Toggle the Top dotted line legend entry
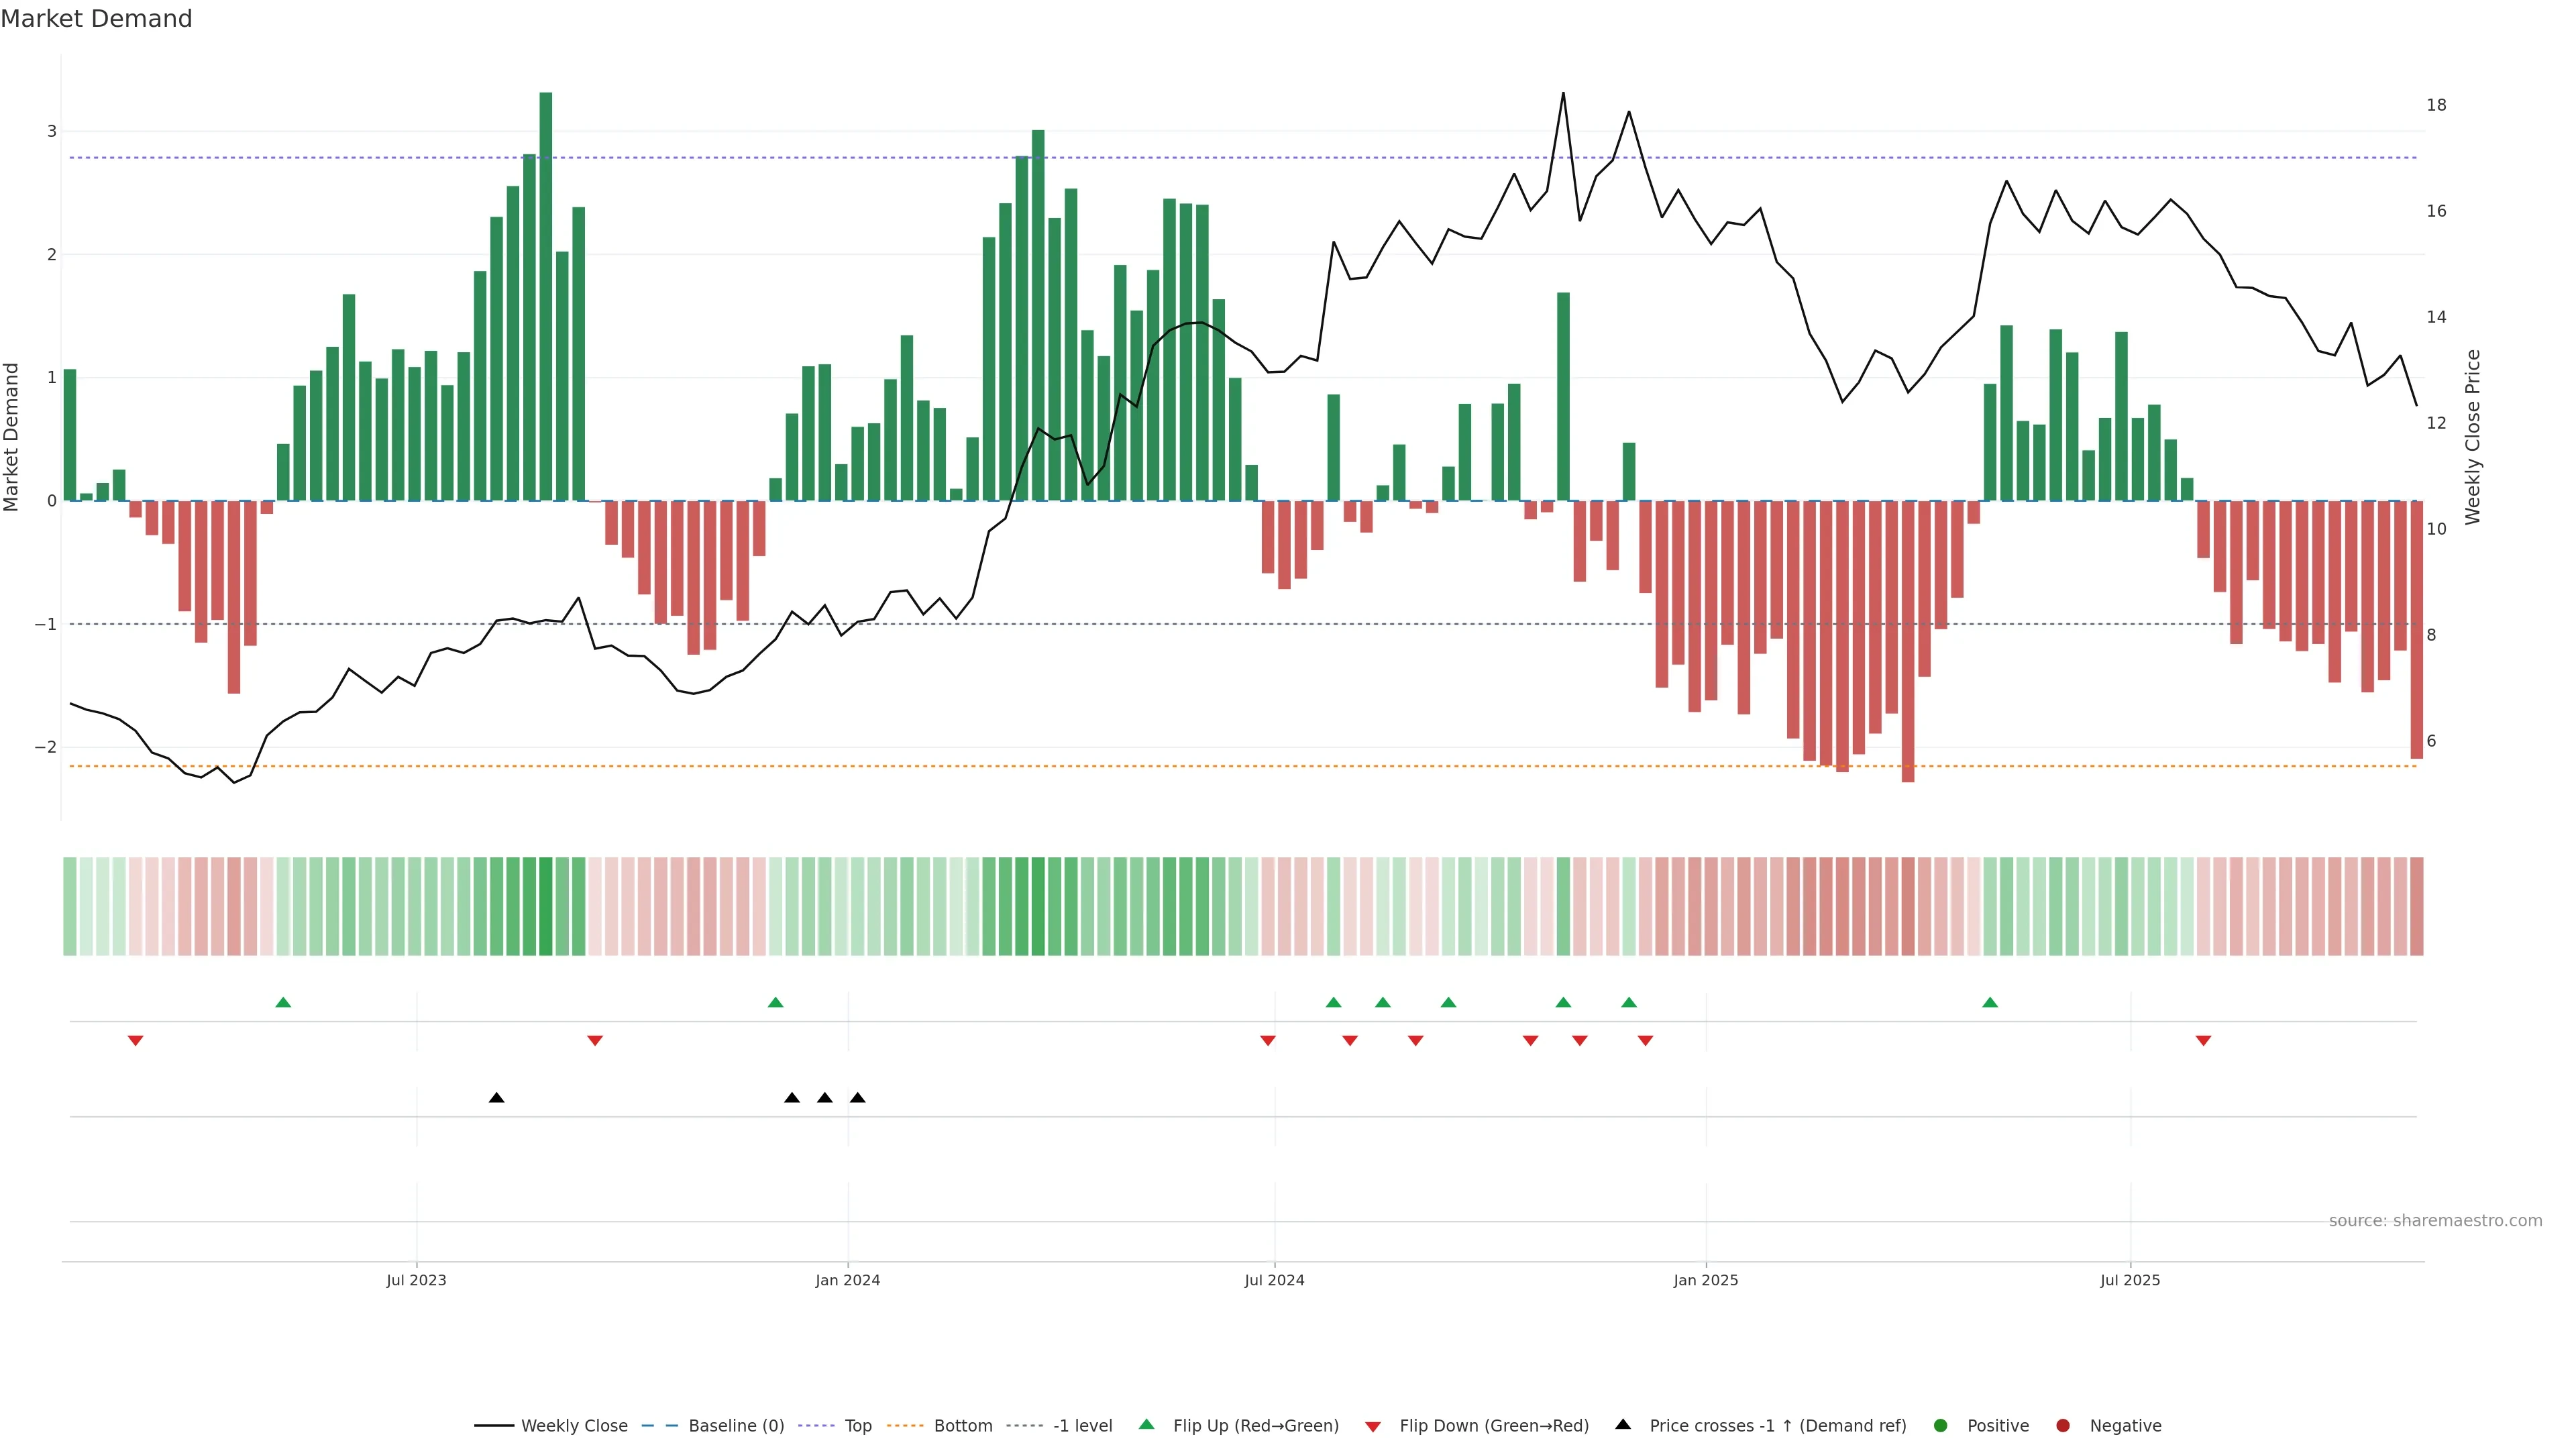Image resolution: width=2576 pixels, height=1449 pixels. pyautogui.click(x=857, y=1425)
